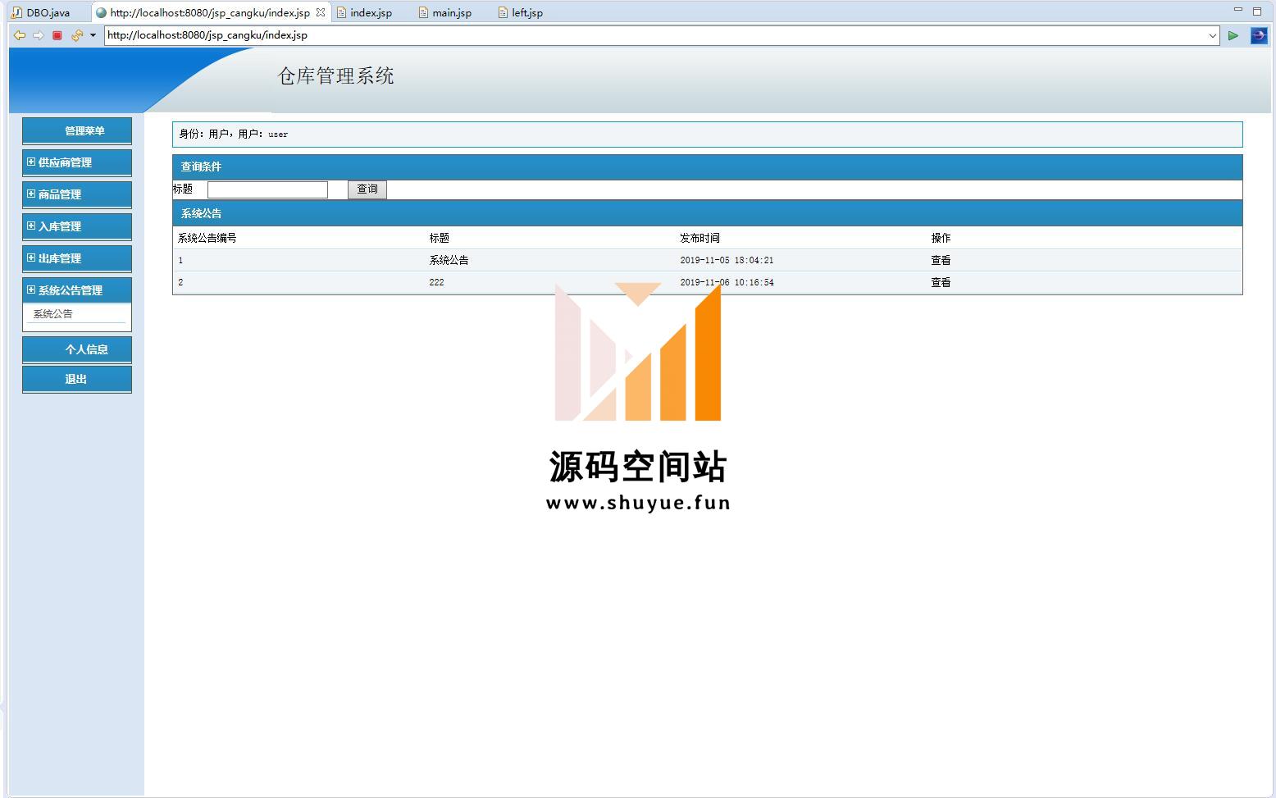Open the 出库管理 menu label
Screen dimensions: 1276x798
point(60,258)
